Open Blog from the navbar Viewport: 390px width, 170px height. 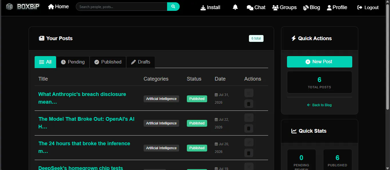312,7
